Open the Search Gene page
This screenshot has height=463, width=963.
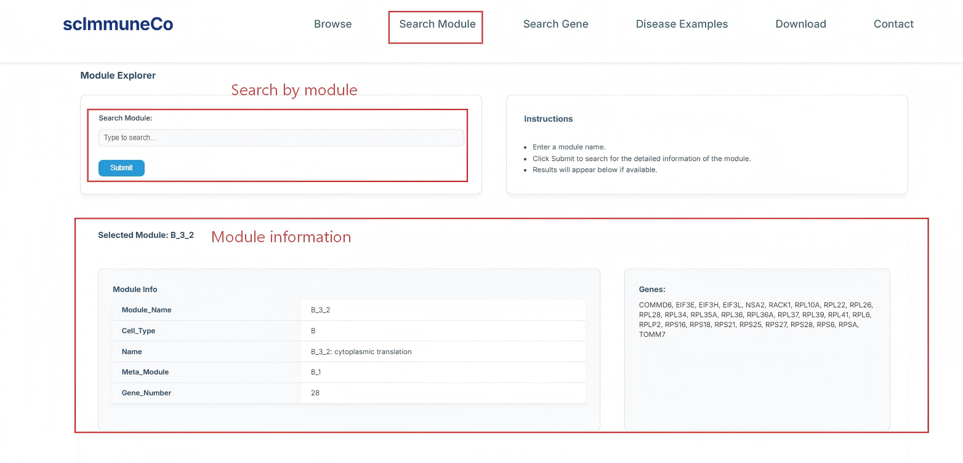555,24
